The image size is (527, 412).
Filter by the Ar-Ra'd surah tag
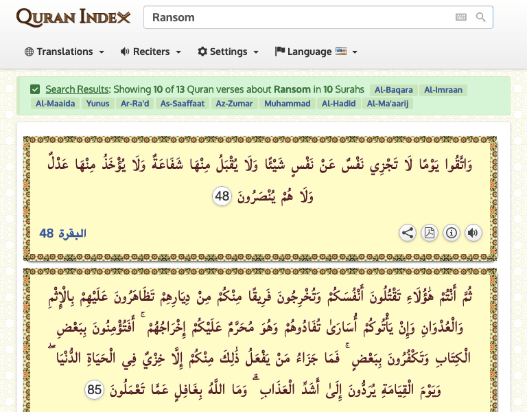(x=134, y=104)
